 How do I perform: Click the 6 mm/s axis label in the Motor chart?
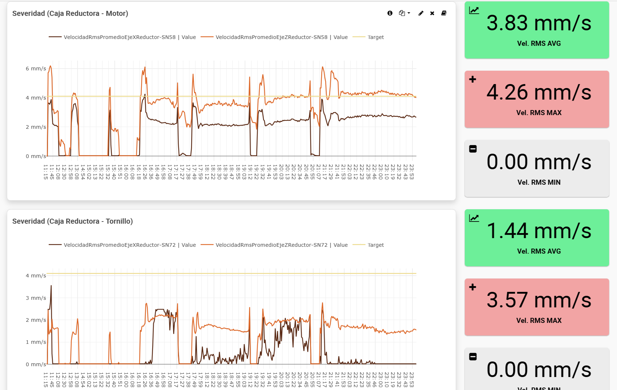pyautogui.click(x=36, y=69)
